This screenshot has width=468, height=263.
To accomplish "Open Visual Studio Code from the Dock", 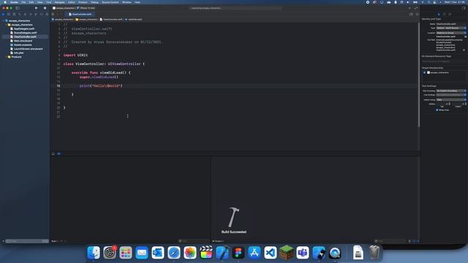I will tap(271, 253).
